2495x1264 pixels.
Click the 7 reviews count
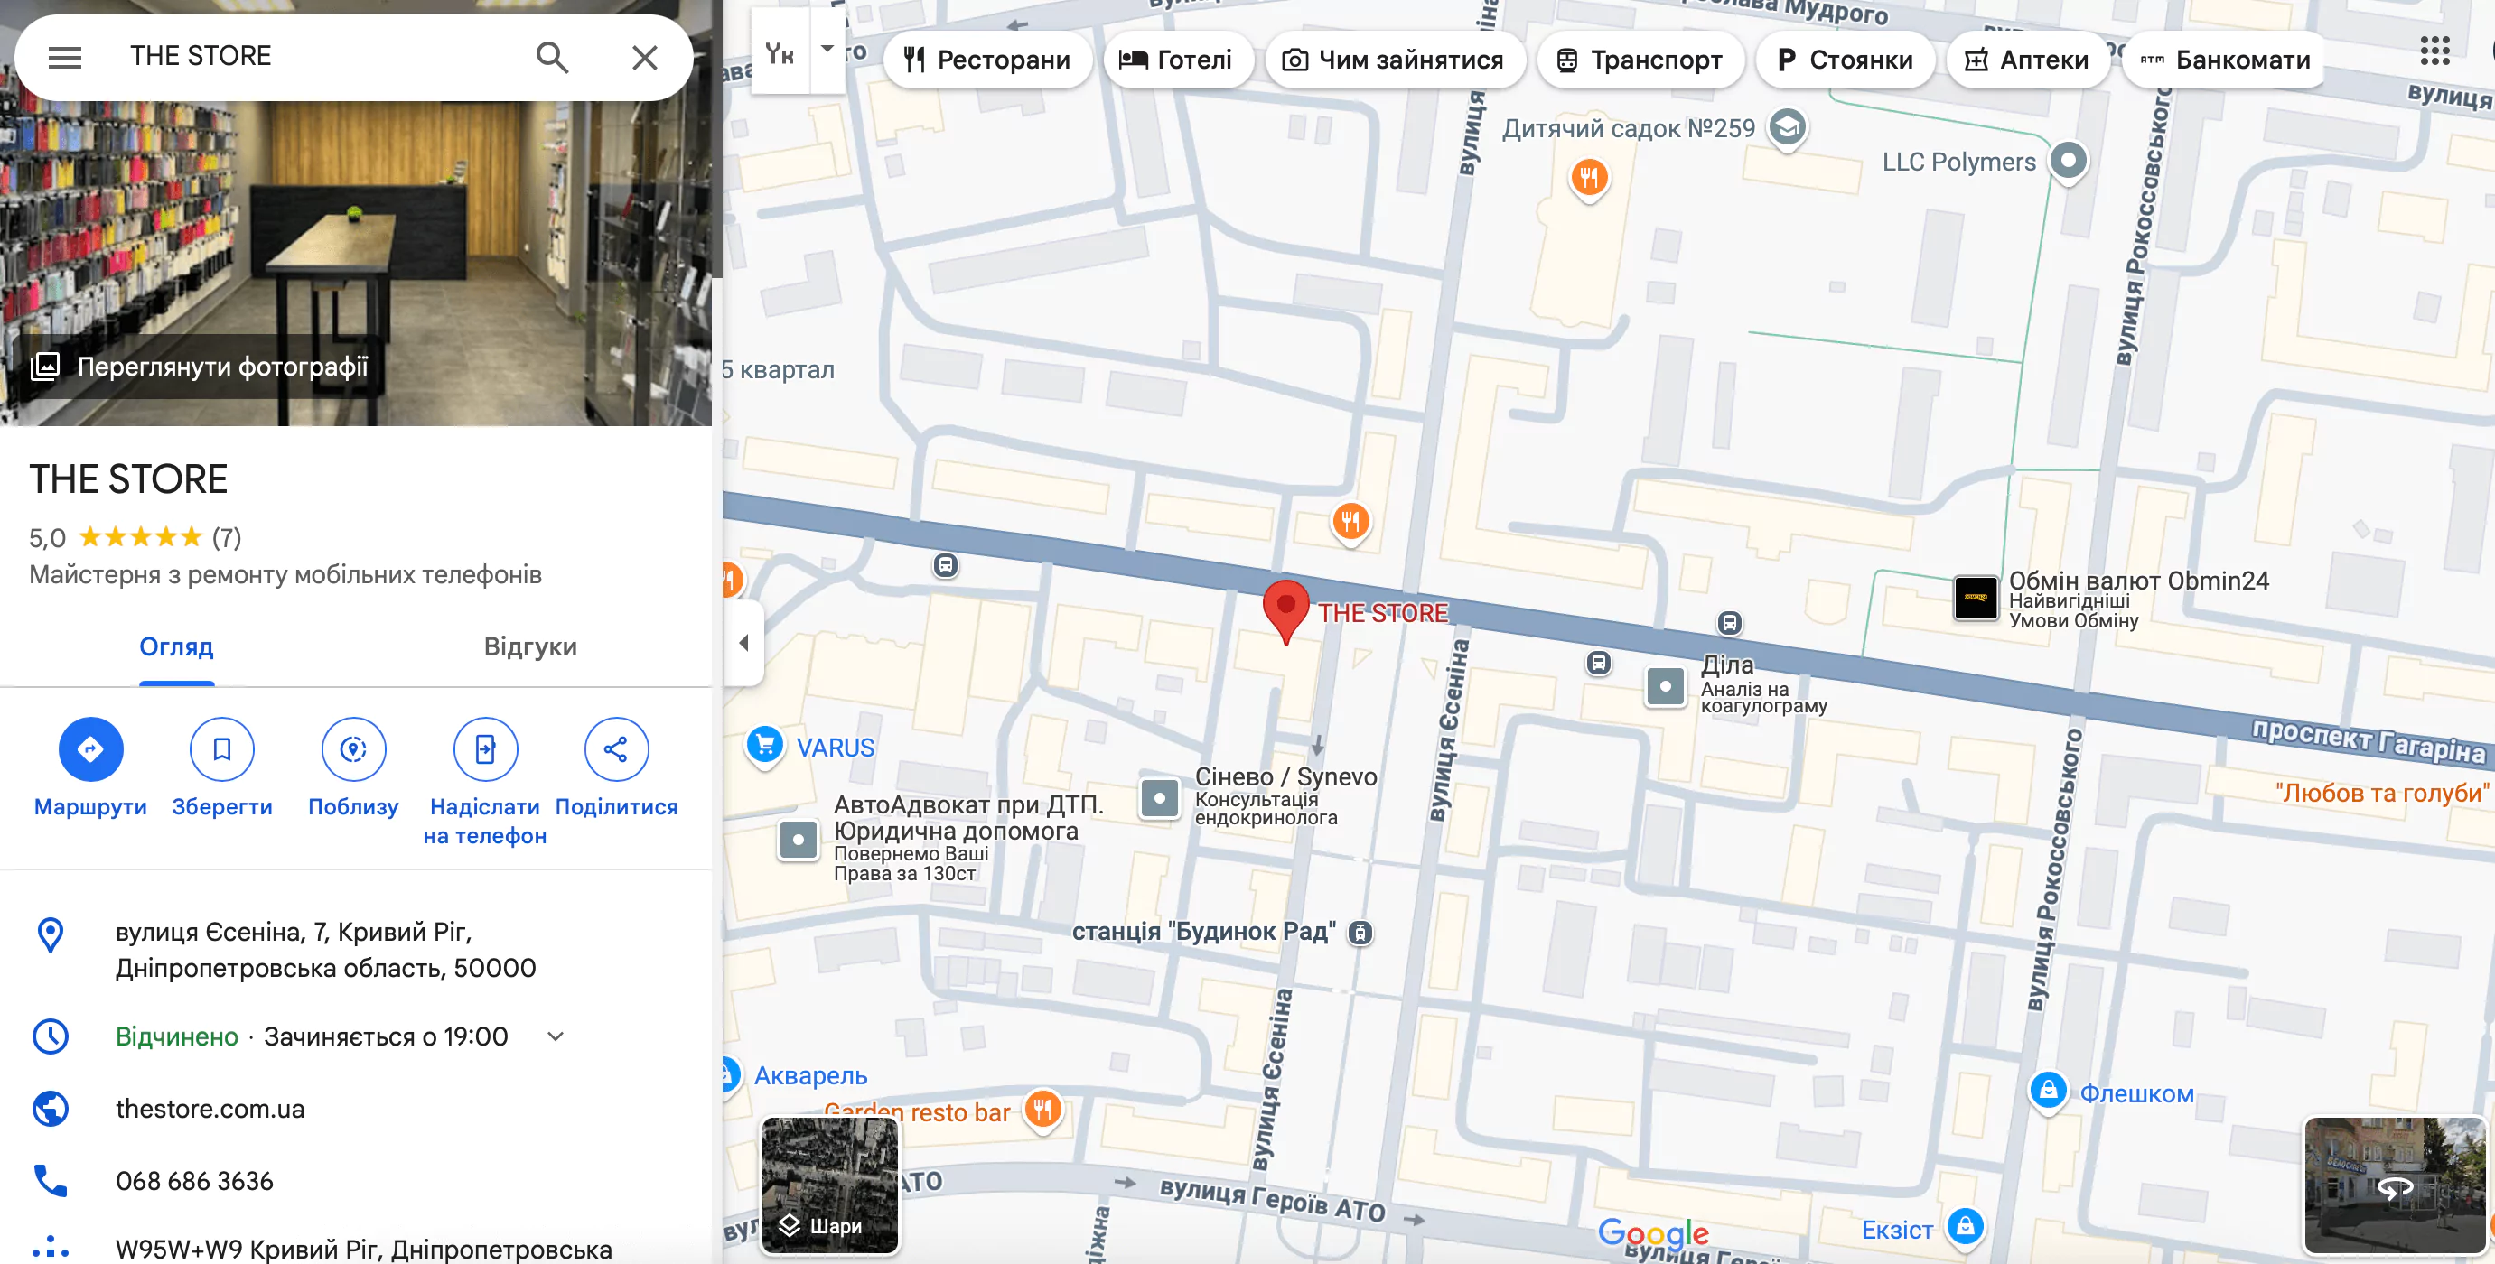tap(227, 537)
